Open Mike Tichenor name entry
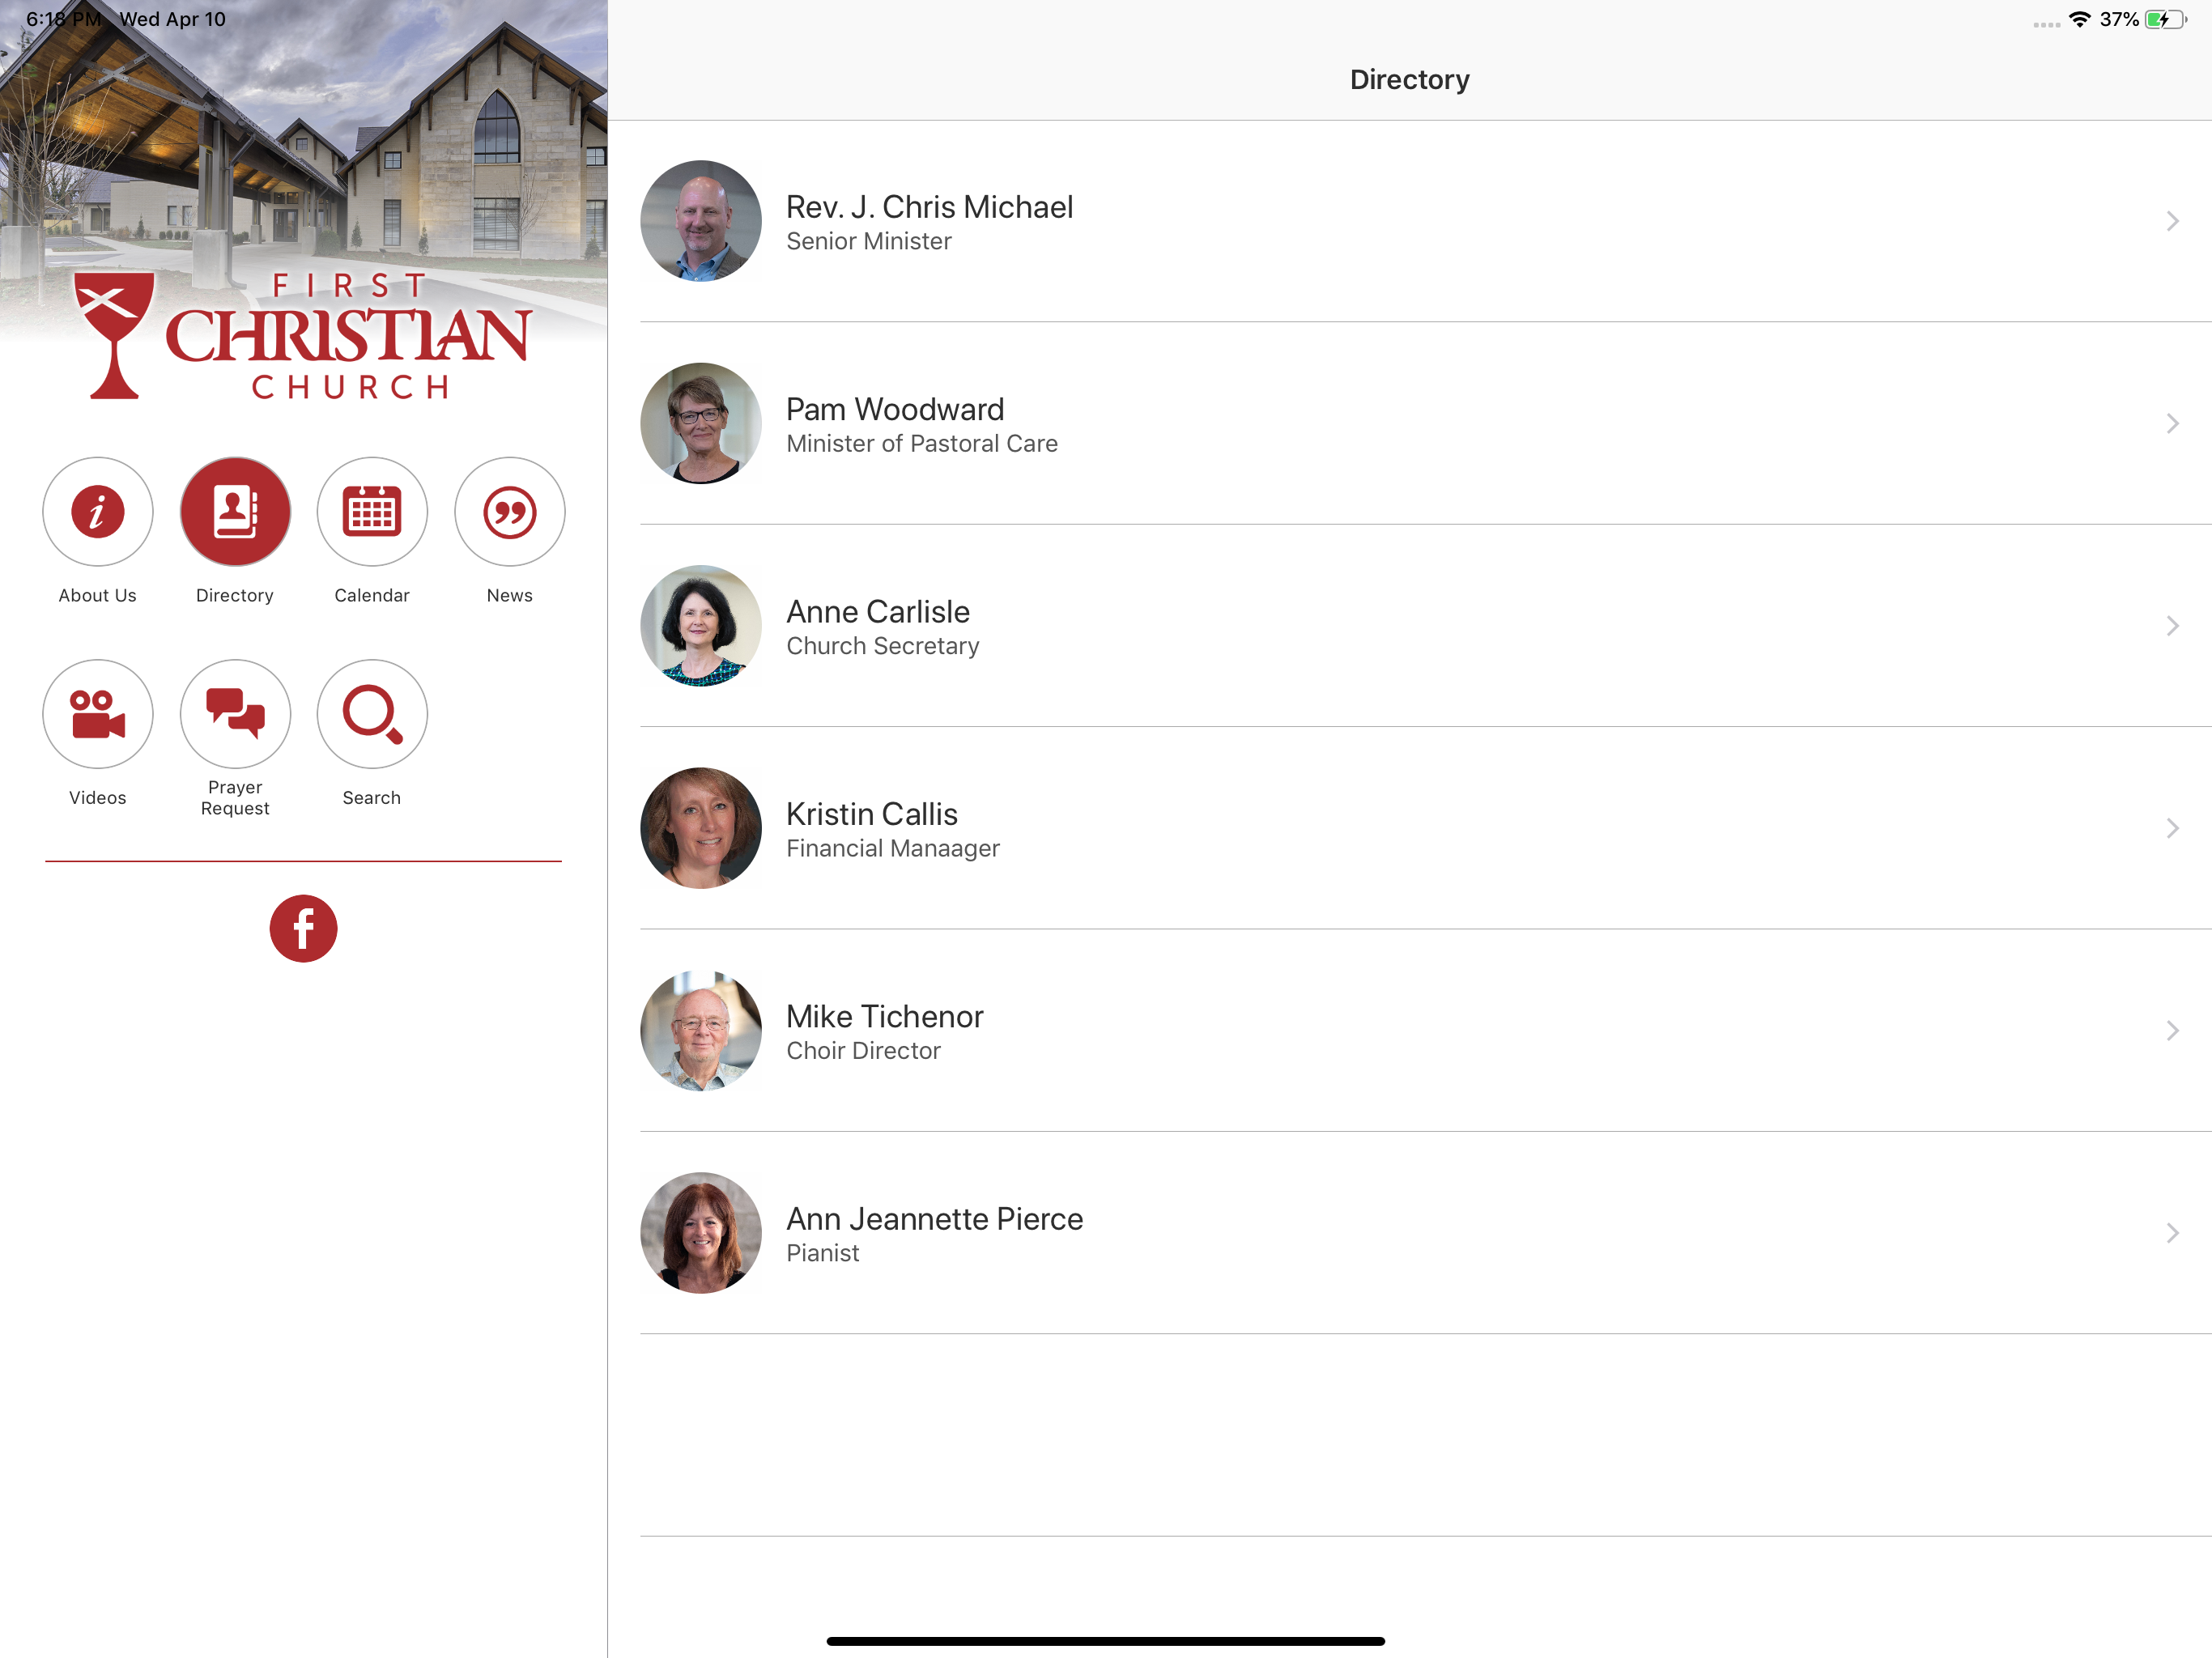Image resolution: width=2212 pixels, height=1658 pixels. point(885,1016)
